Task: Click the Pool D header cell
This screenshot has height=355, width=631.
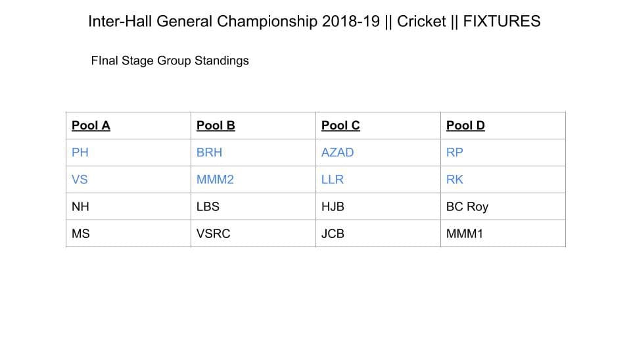Action: (x=503, y=126)
